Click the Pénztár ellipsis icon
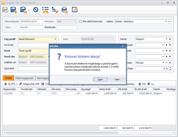Image resolution: width=178 pixels, height=137 pixels. pos(167,63)
